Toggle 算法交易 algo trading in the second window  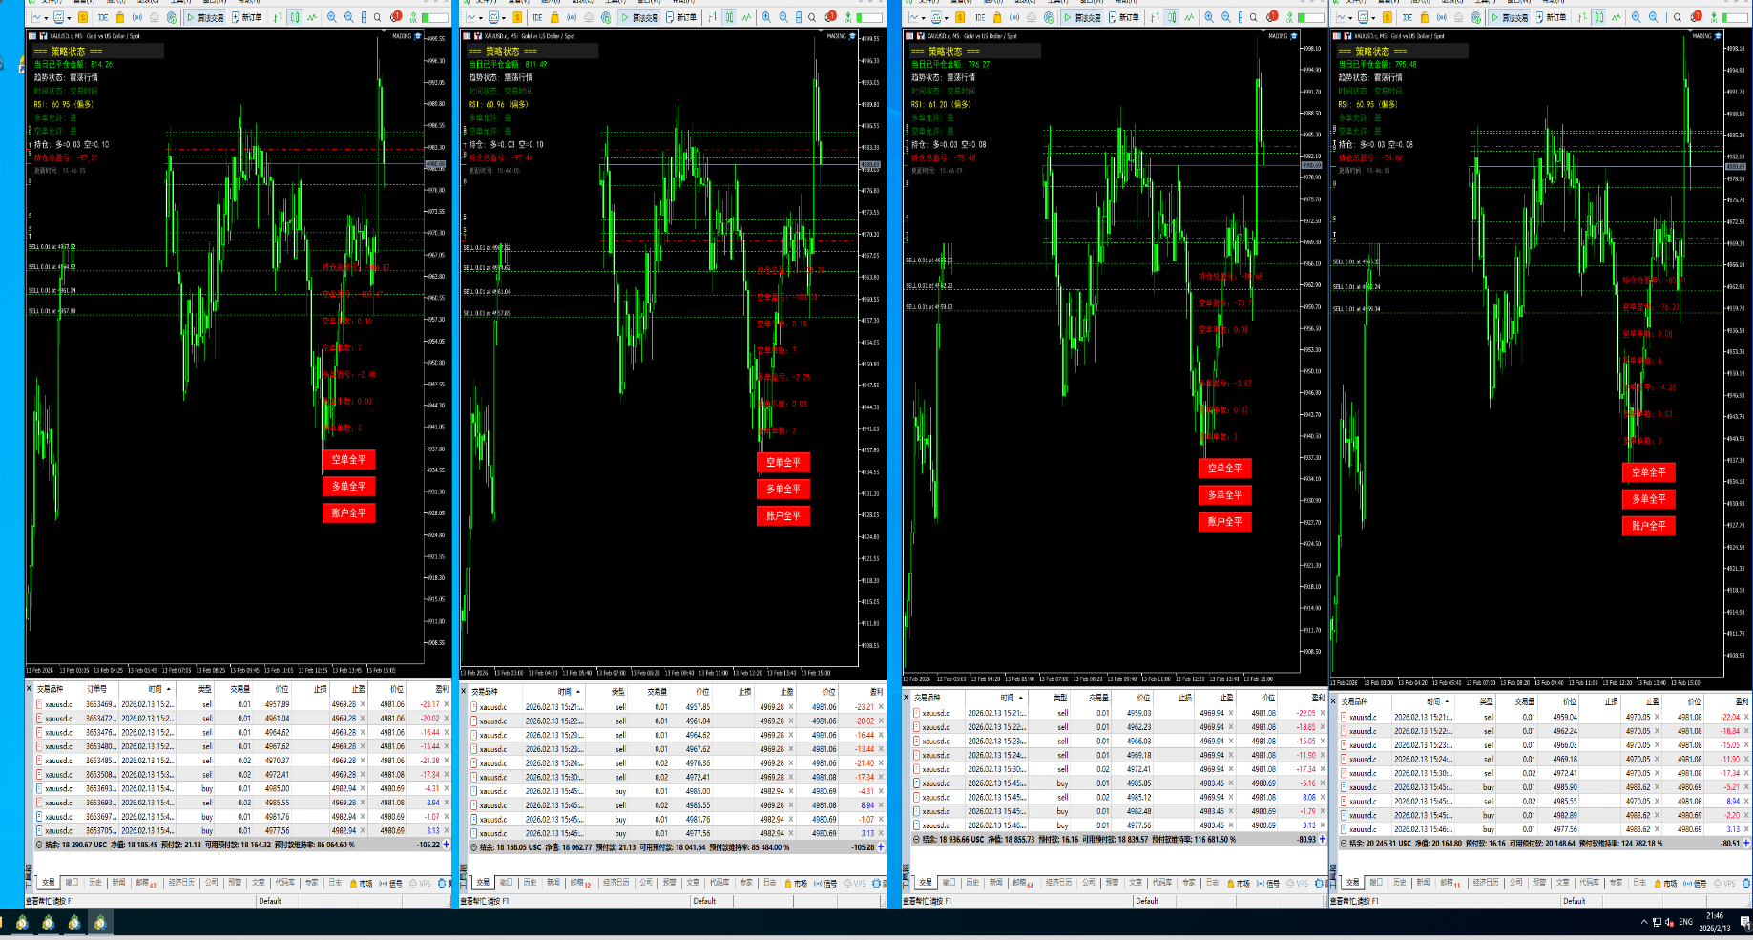coord(639,17)
